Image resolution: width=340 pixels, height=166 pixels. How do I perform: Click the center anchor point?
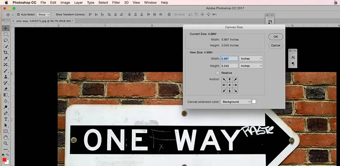(230, 85)
